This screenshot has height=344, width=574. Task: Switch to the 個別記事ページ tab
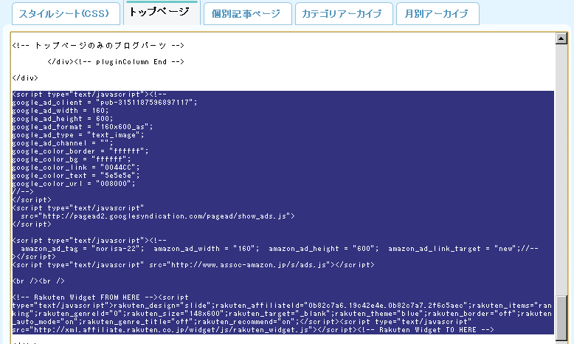pos(247,14)
